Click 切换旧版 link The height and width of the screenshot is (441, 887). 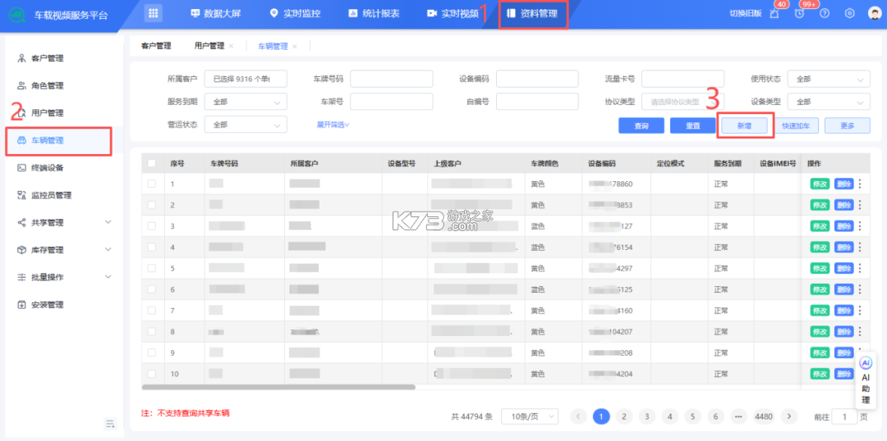(746, 14)
